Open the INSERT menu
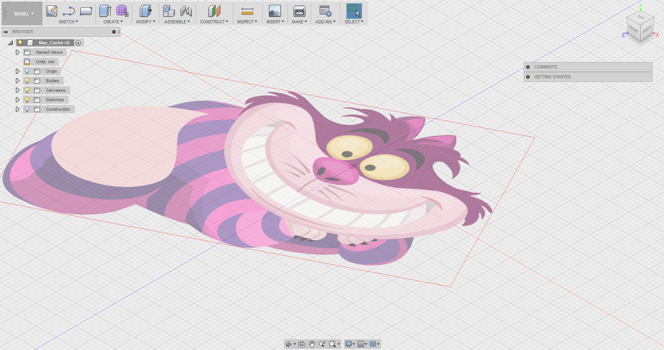The image size is (664, 350). click(x=275, y=22)
